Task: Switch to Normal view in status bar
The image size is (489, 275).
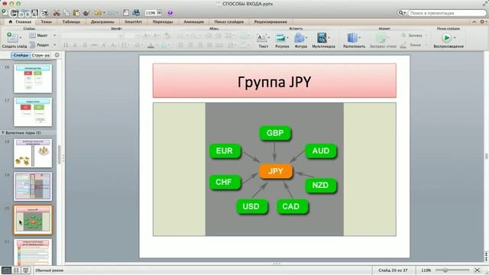Action: pyautogui.click(x=6, y=270)
